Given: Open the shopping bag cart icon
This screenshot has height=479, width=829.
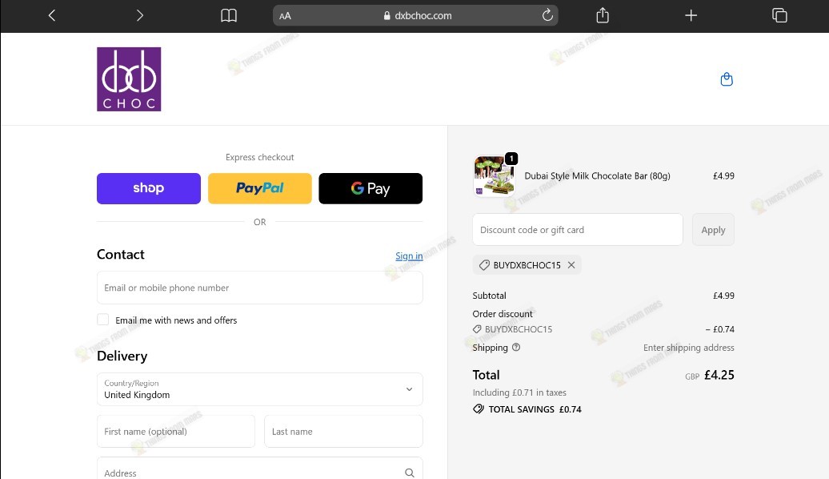Looking at the screenshot, I should [x=727, y=79].
